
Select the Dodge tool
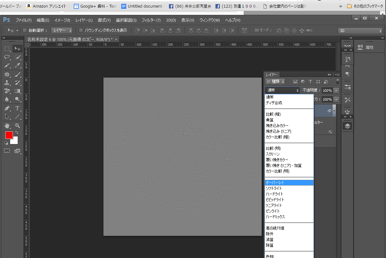coord(17,99)
